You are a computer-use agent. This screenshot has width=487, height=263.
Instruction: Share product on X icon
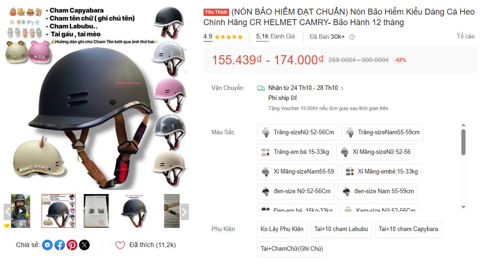[x=85, y=245]
